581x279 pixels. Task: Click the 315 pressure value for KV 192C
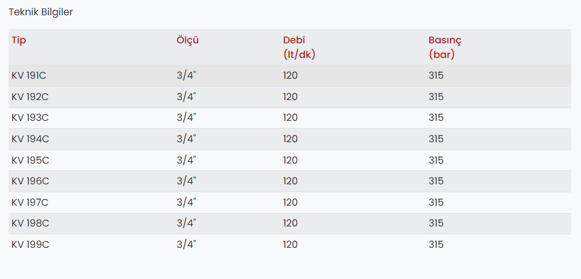(436, 97)
